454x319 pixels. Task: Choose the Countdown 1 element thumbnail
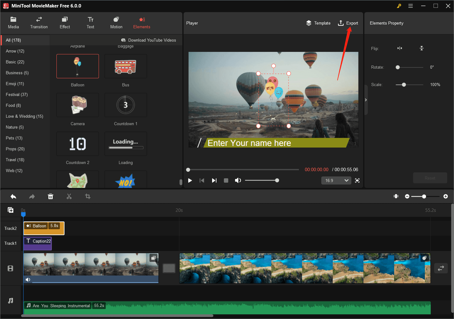[126, 105]
